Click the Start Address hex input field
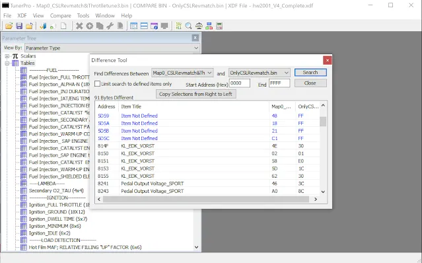This screenshot has width=422, height=263. (240, 83)
